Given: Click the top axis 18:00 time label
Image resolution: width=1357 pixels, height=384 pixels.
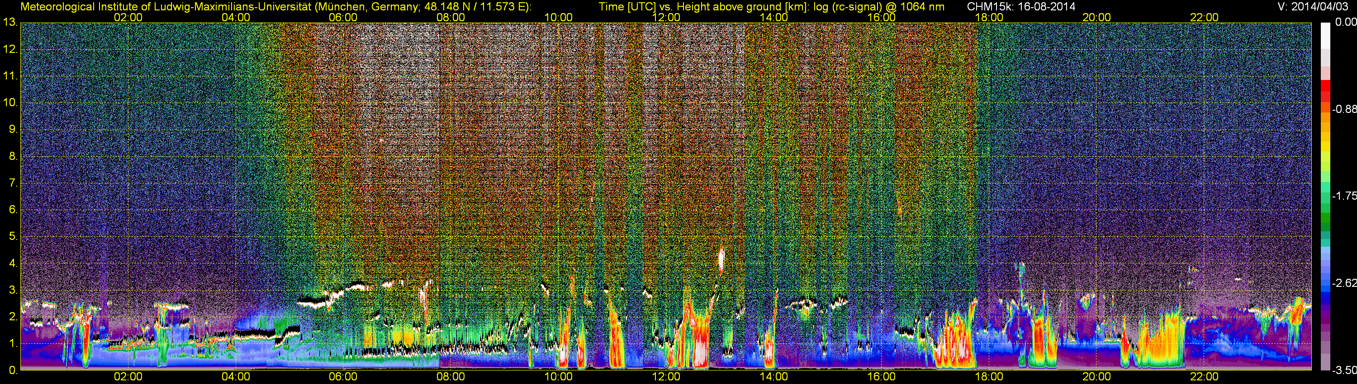Looking at the screenshot, I should 989,17.
